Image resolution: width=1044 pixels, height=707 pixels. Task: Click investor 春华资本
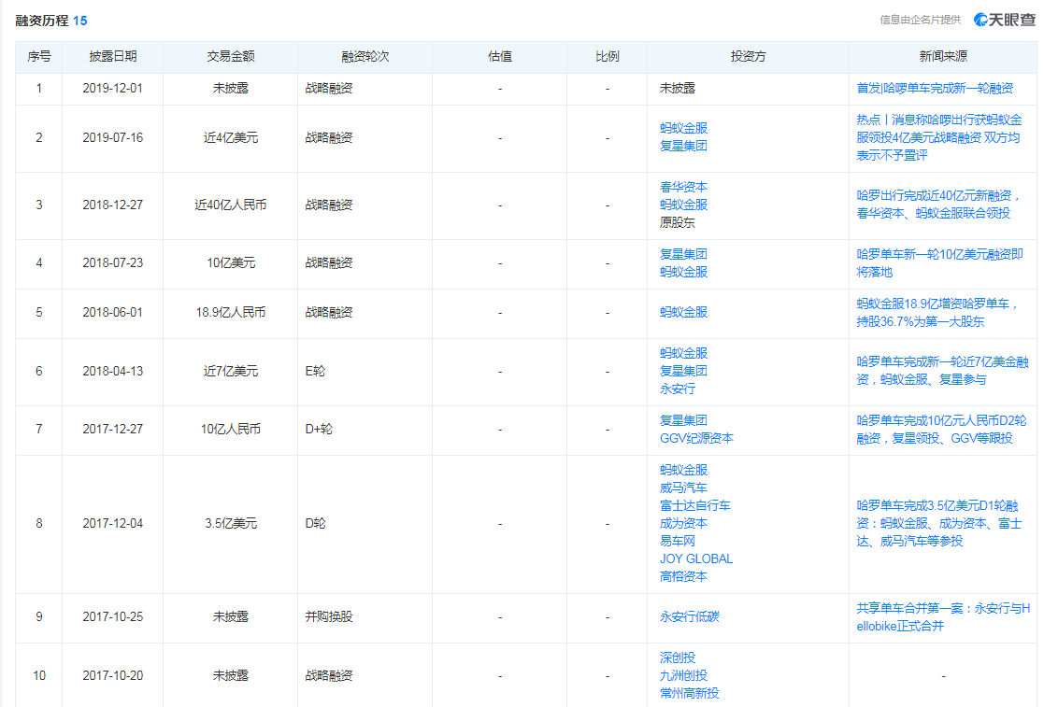(x=683, y=187)
